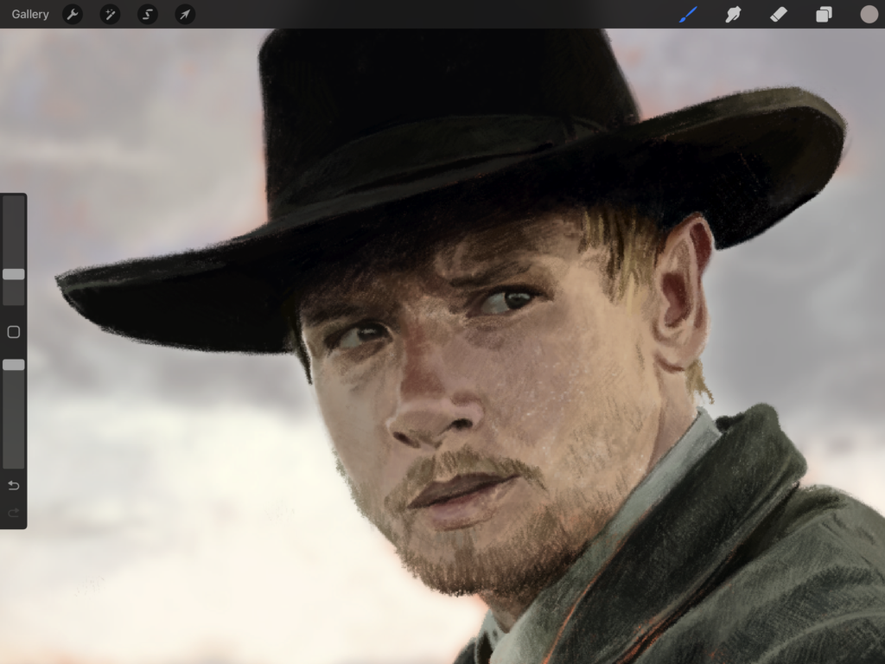
Task: Click the brush opacity slider handle
Action: (13, 365)
